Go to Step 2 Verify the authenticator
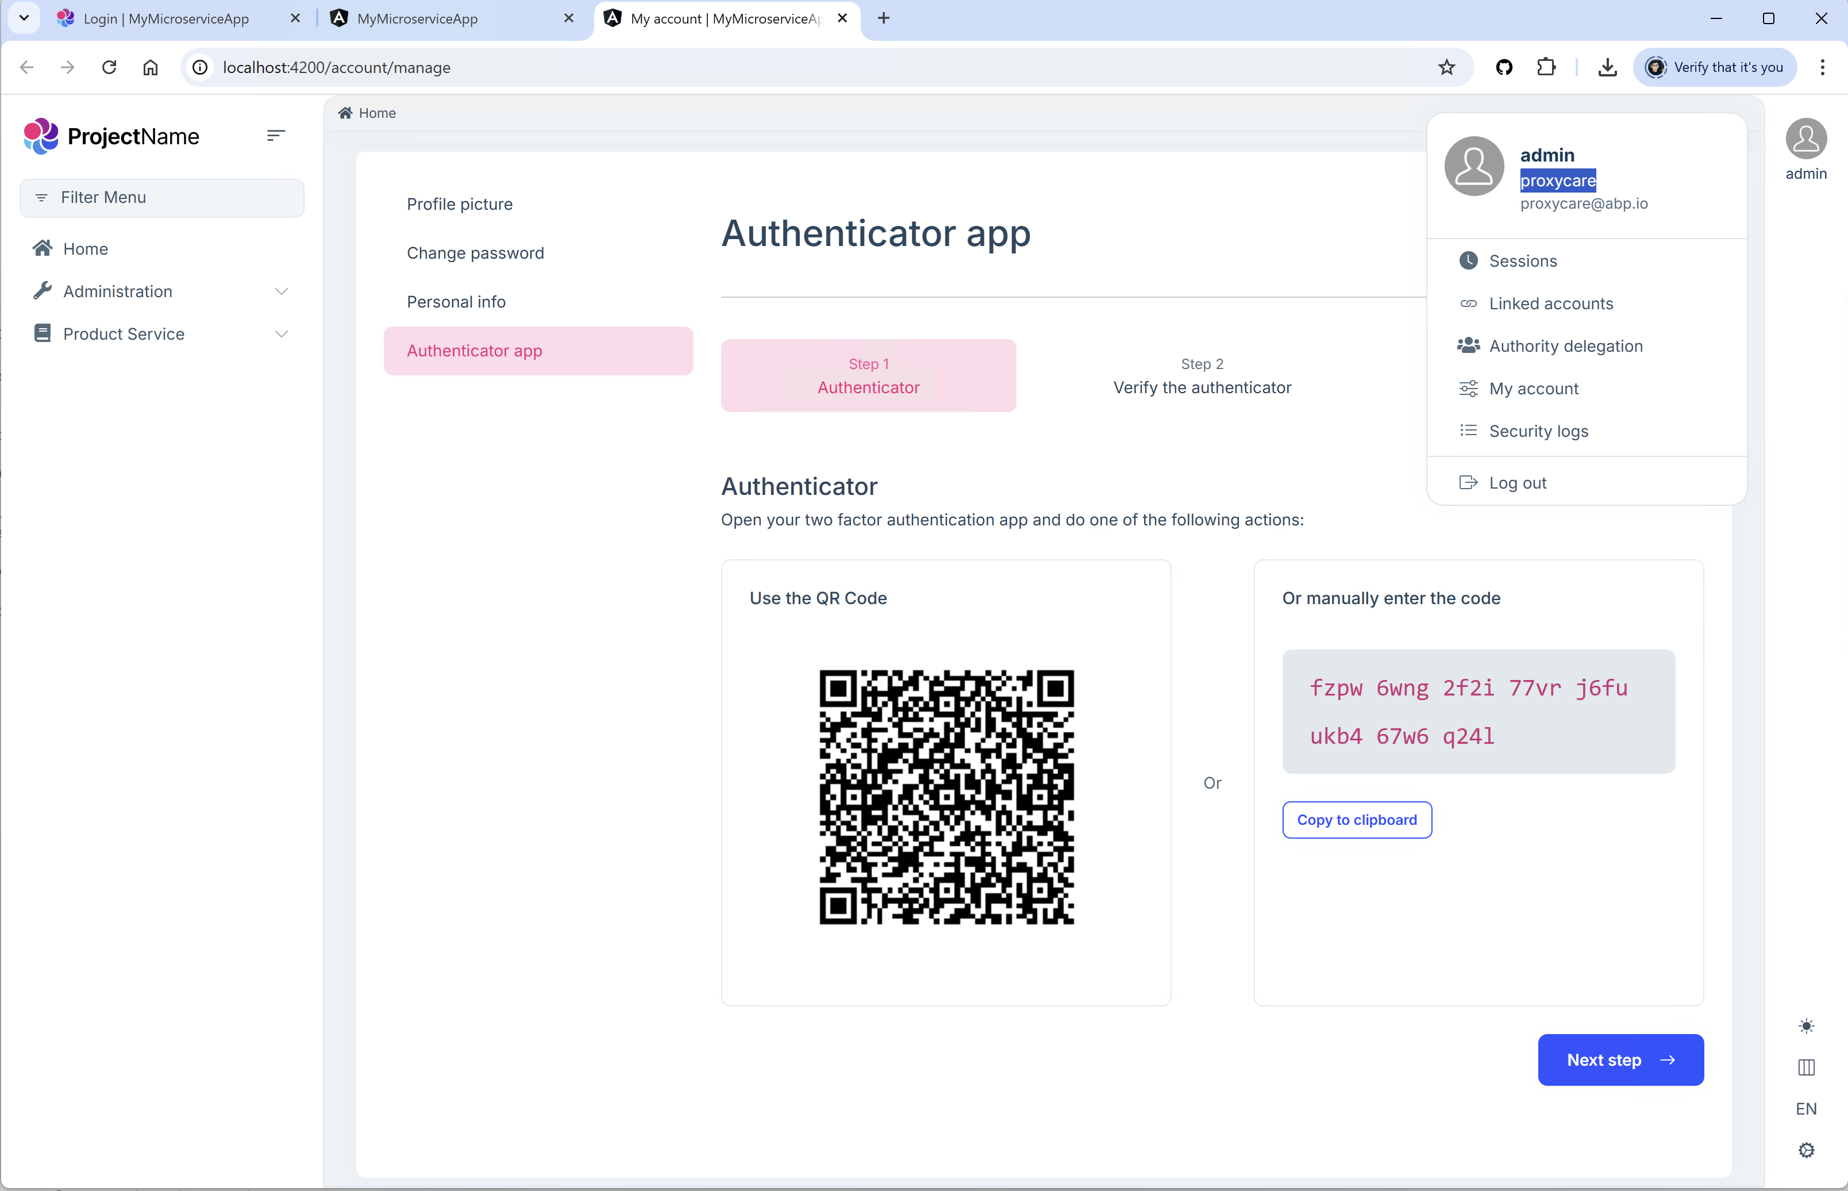 click(1202, 376)
